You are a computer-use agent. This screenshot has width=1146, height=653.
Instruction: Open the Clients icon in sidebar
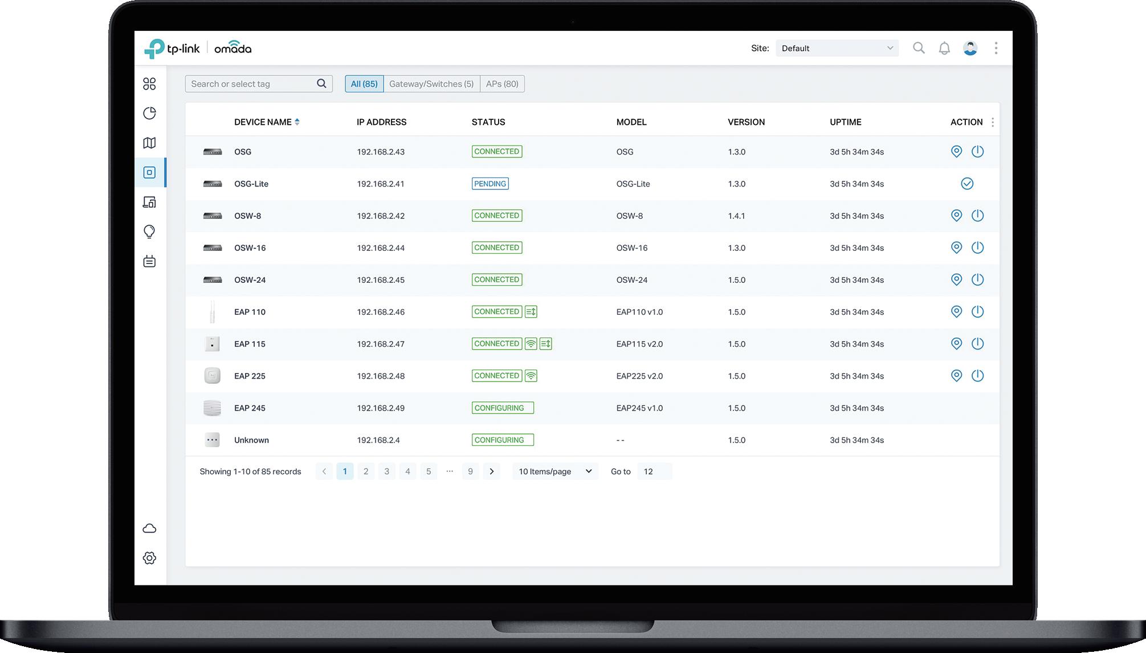[149, 202]
